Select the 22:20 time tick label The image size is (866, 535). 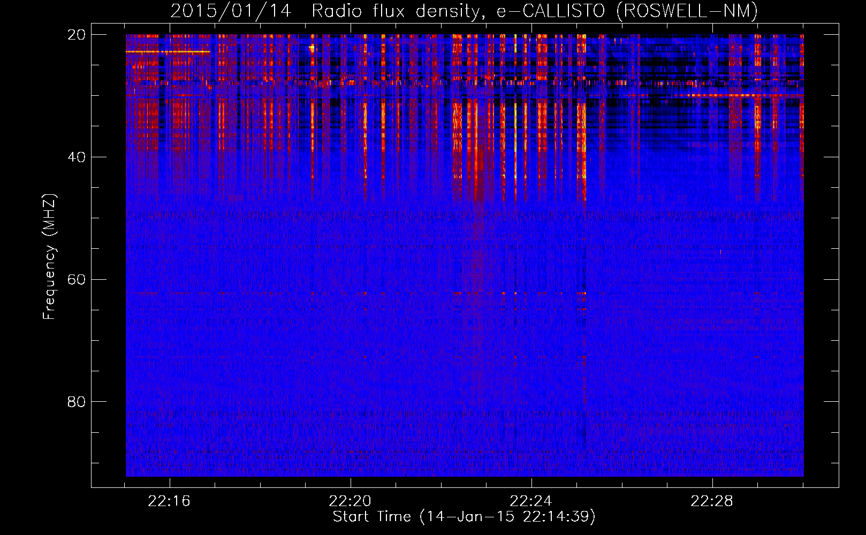(x=350, y=501)
